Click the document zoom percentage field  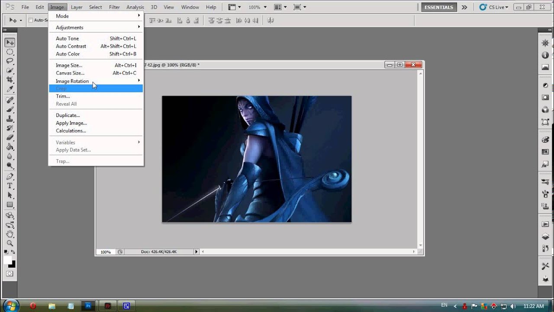pyautogui.click(x=106, y=252)
